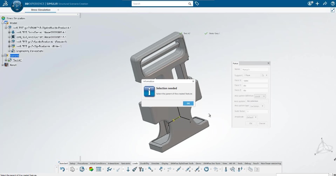
Task: Open the Restraints toolbar tab
Action: click(126, 163)
